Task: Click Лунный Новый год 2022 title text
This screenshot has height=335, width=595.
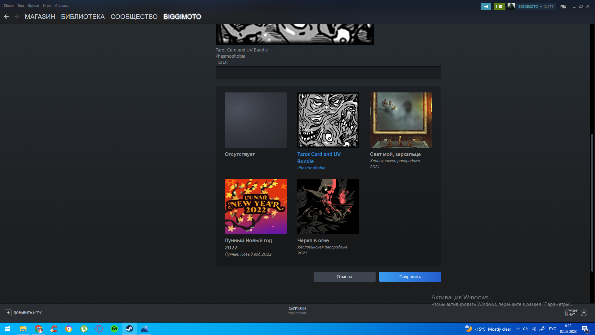Action: coord(248,244)
